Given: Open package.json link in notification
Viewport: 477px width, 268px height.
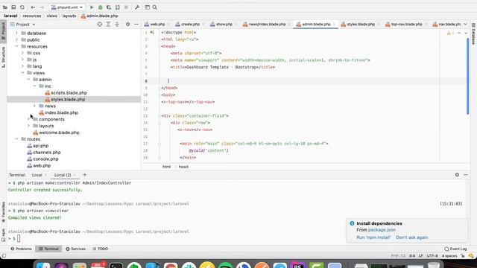Looking at the screenshot, I should (x=382, y=230).
